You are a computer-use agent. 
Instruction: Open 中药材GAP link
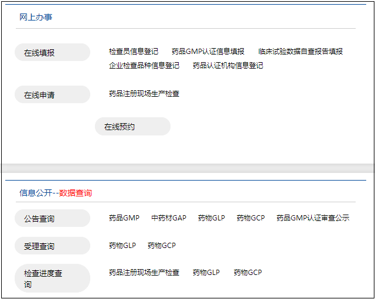tap(169, 218)
